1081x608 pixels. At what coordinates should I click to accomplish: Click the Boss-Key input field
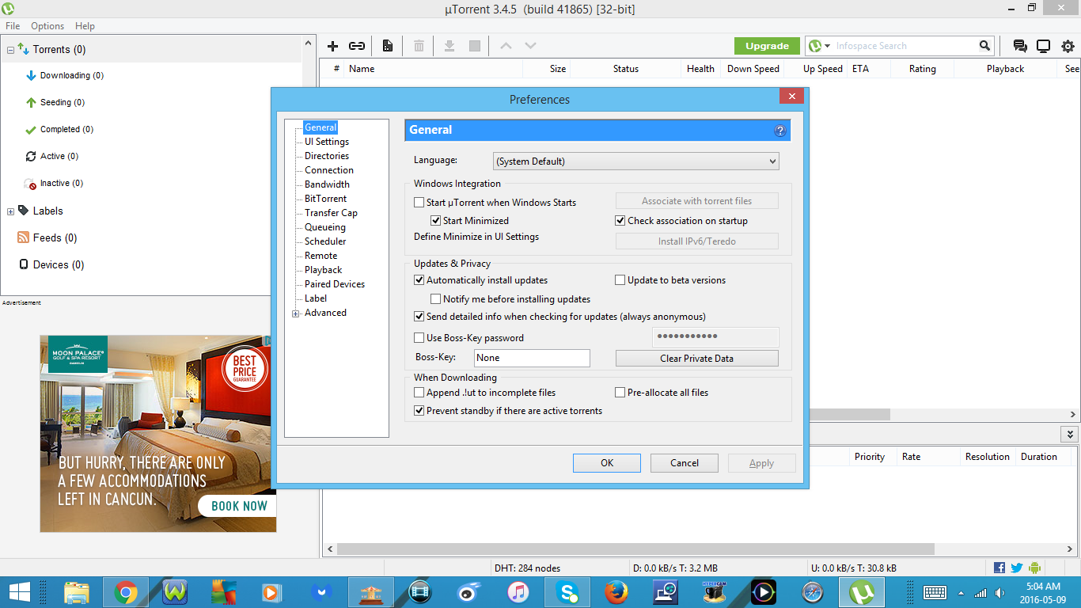[532, 358]
